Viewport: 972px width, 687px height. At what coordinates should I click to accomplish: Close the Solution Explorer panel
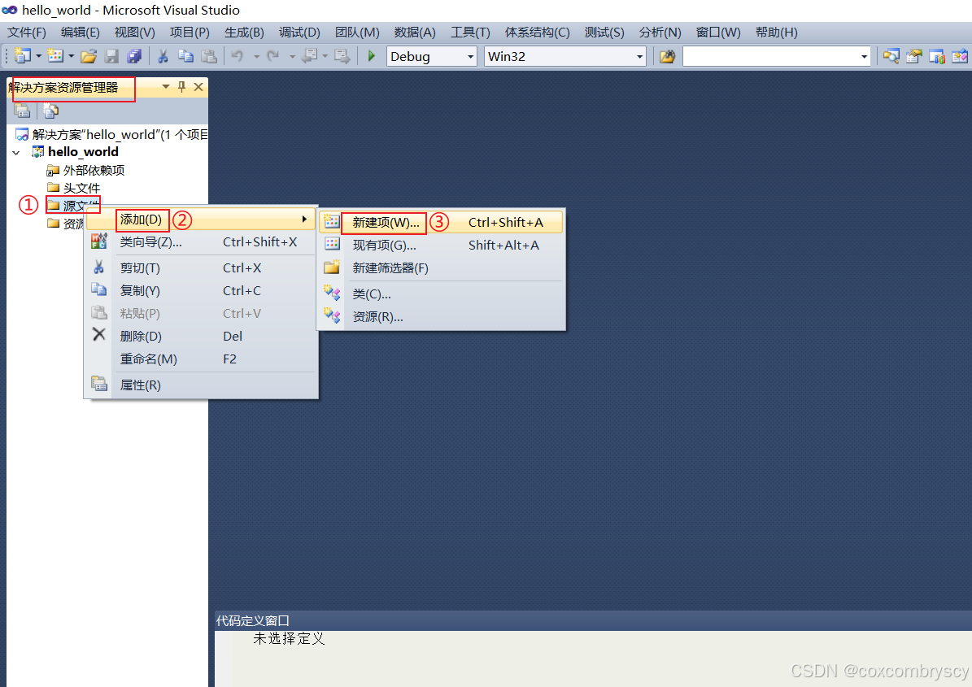click(198, 87)
